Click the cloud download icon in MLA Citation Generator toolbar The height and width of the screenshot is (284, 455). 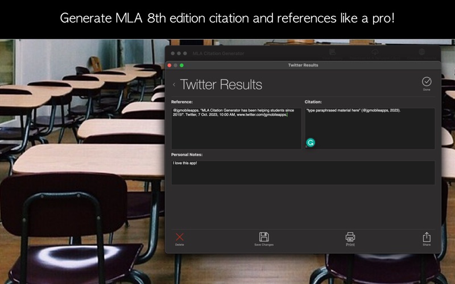(375, 52)
